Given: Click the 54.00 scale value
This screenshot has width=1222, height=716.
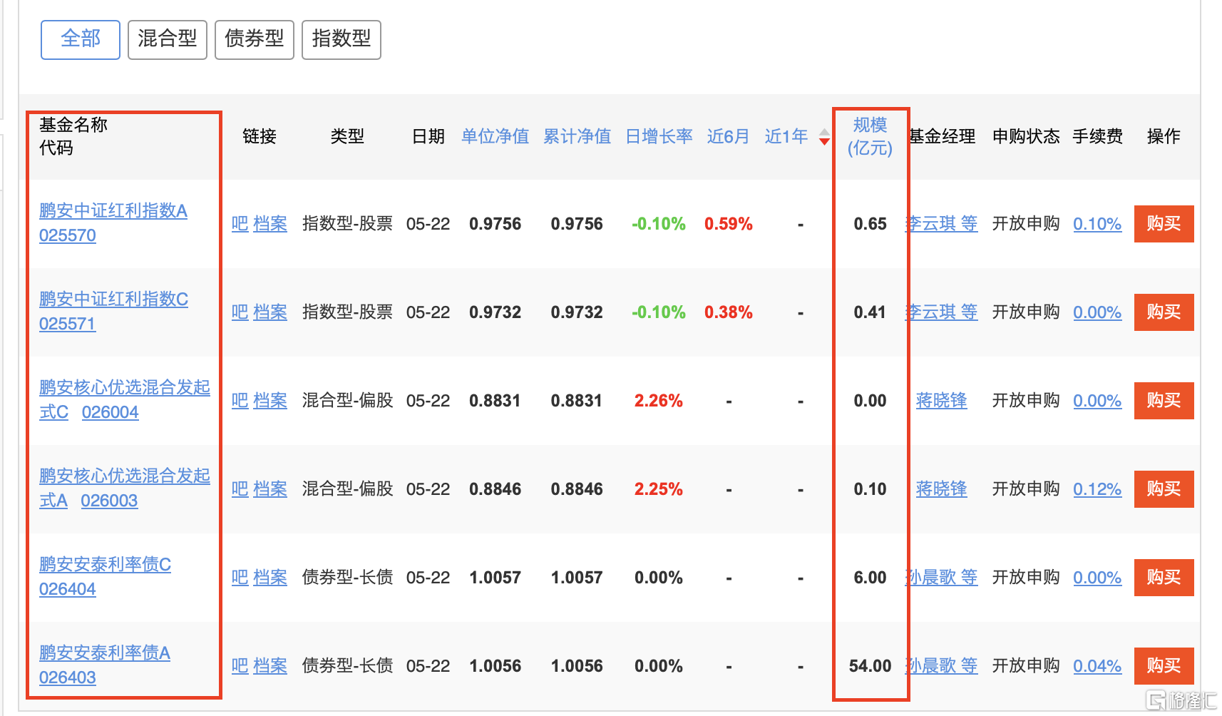Looking at the screenshot, I should point(871,666).
